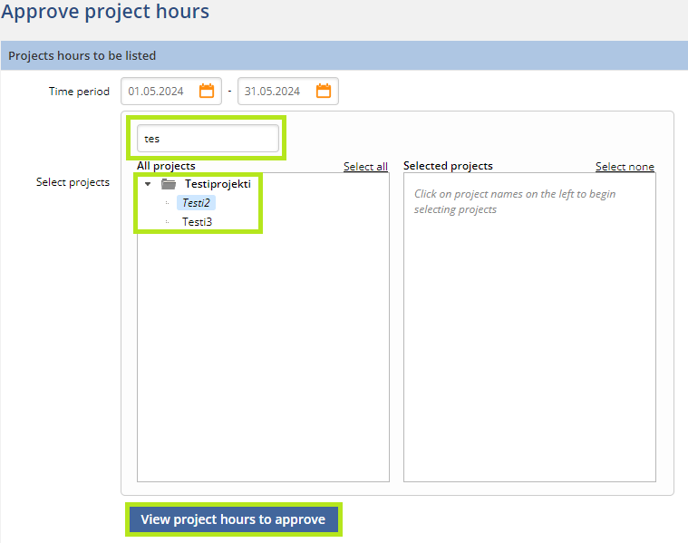The width and height of the screenshot is (688, 543).
Task: Click the Select all link
Action: [365, 167]
